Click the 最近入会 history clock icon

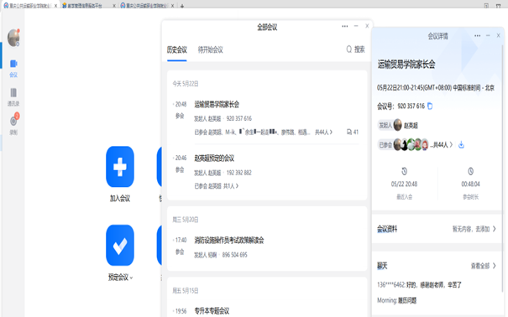click(405, 171)
